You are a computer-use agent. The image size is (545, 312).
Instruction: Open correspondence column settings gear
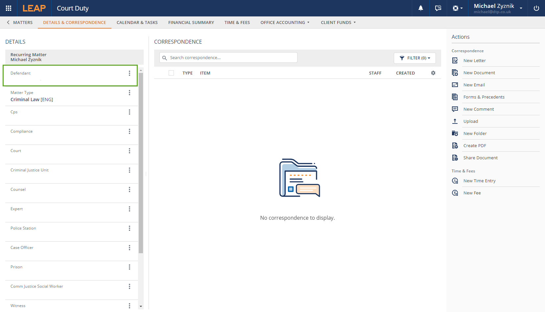click(x=433, y=73)
